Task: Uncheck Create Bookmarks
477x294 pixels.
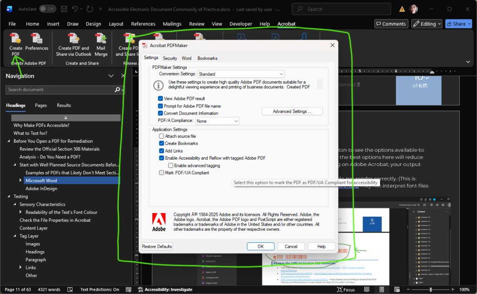Action: 162,143
